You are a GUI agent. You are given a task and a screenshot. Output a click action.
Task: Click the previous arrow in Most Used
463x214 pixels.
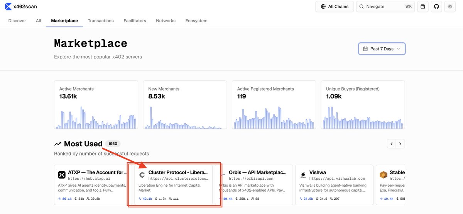coord(392,144)
